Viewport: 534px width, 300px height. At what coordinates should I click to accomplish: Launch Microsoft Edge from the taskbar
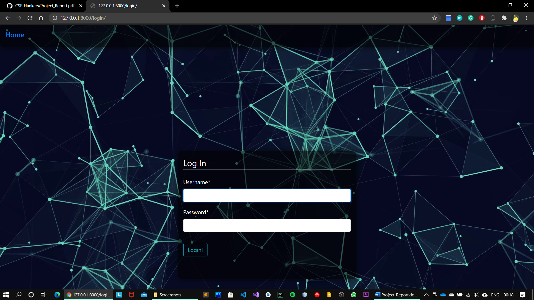point(57,295)
